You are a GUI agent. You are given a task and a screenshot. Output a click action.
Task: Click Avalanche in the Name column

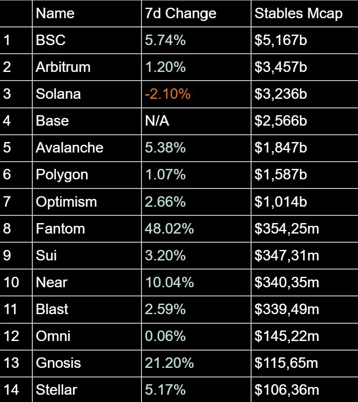pyautogui.click(x=70, y=148)
